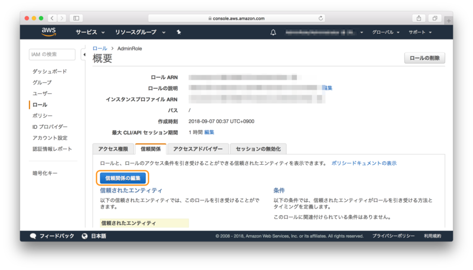Open the ポリシードキュメントの表示 link

[364, 163]
